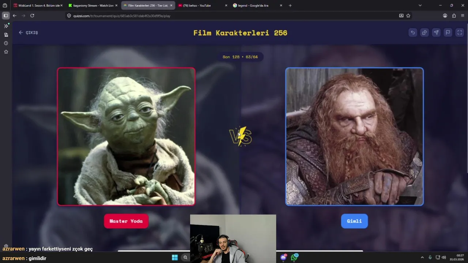Open Windows Start menu
The height and width of the screenshot is (263, 468).
coord(175,258)
